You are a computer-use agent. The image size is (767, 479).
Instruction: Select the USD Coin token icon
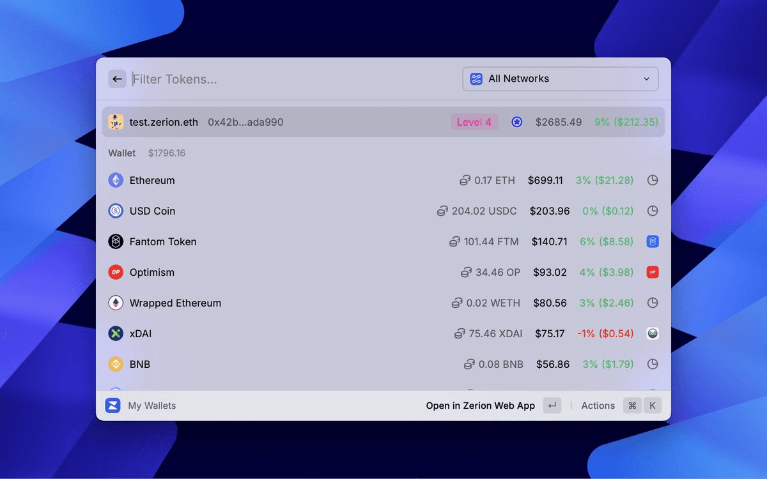(116, 211)
